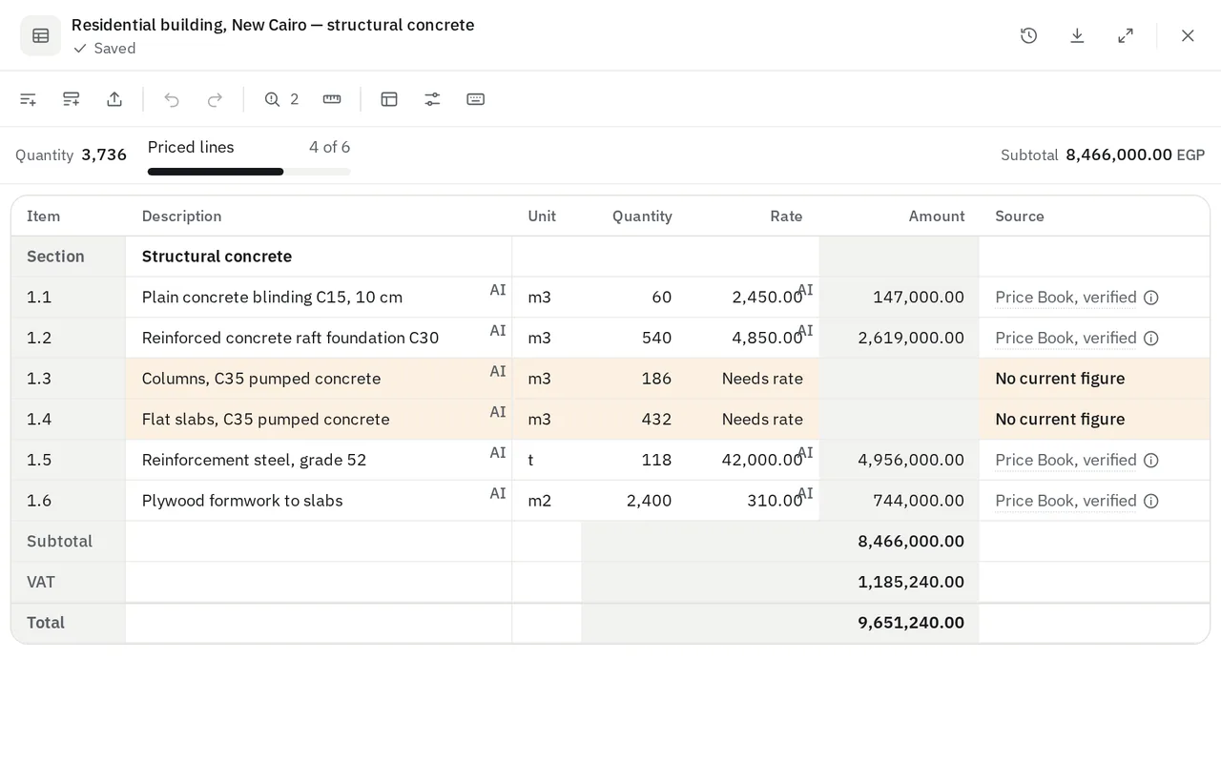Click the document title Residential building
The width and height of the screenshot is (1221, 763).
[273, 25]
